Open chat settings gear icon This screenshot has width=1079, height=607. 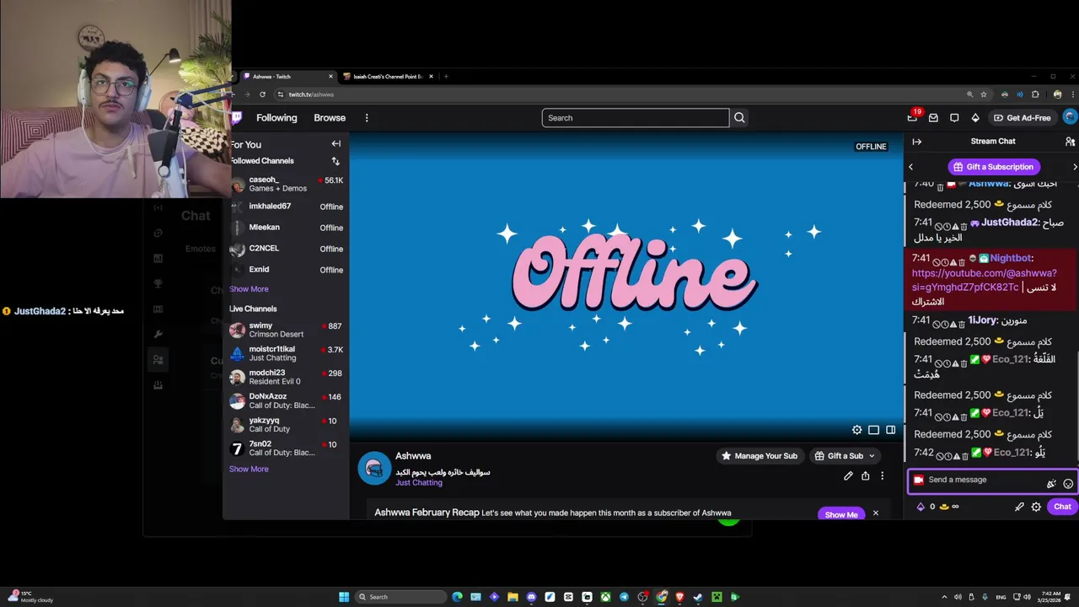1036,507
